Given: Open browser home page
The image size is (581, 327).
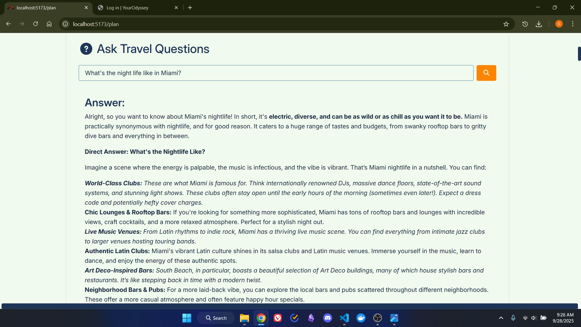Looking at the screenshot, I should 49,24.
